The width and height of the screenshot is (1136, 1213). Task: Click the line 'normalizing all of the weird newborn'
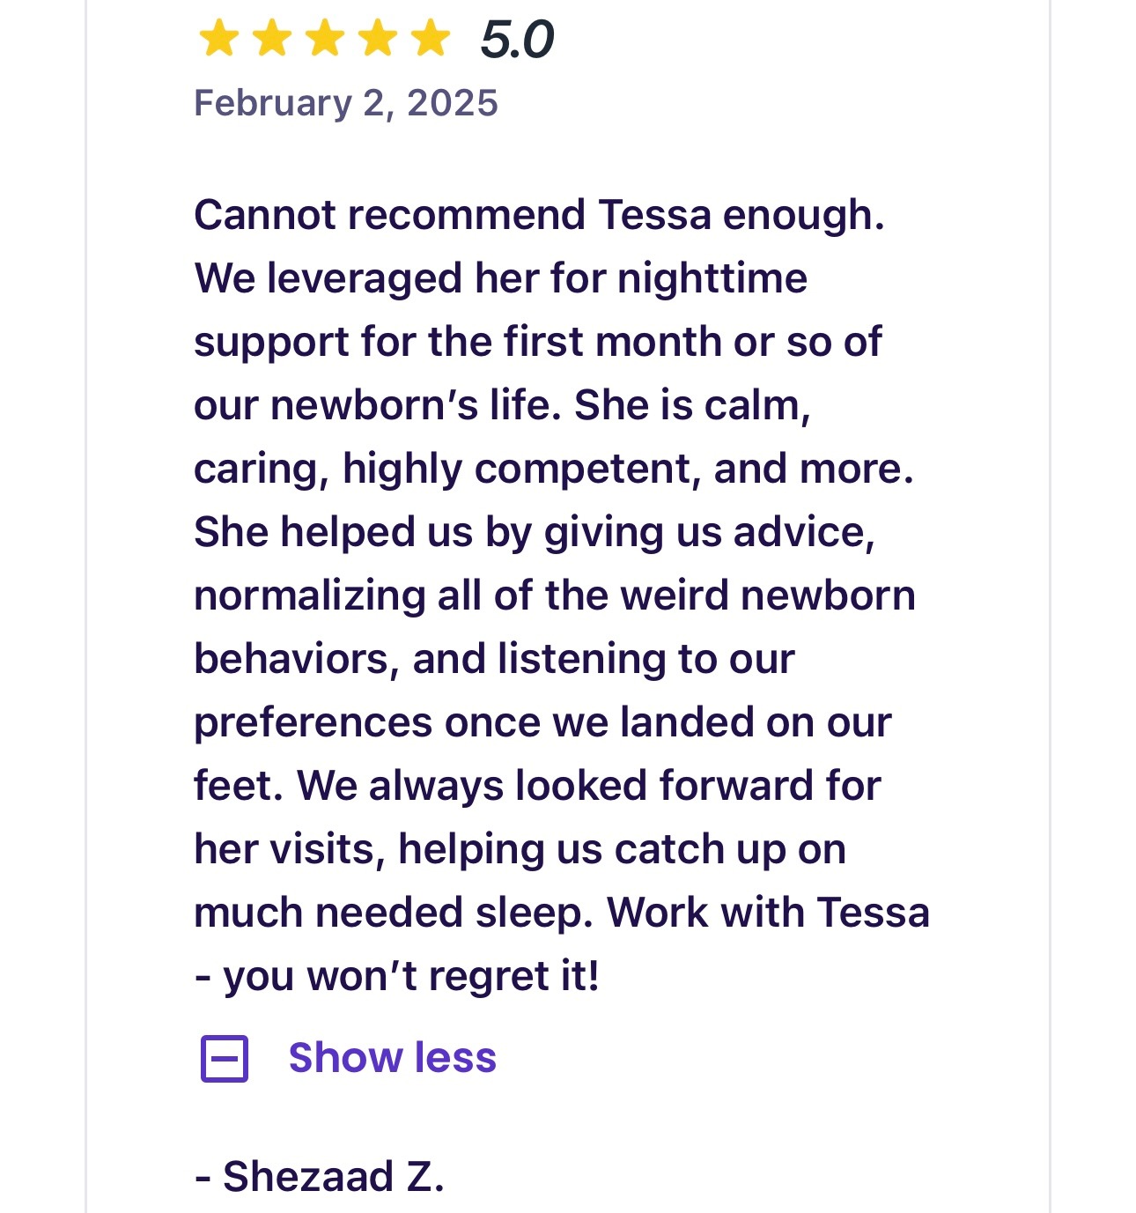(x=555, y=595)
